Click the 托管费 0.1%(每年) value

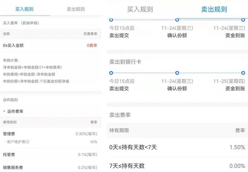point(88,154)
